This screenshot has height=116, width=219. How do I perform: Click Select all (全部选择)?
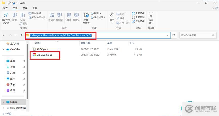(138, 13)
